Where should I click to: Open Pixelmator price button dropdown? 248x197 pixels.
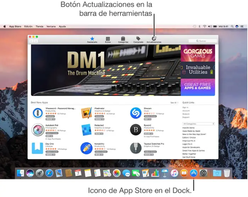coord(100,119)
